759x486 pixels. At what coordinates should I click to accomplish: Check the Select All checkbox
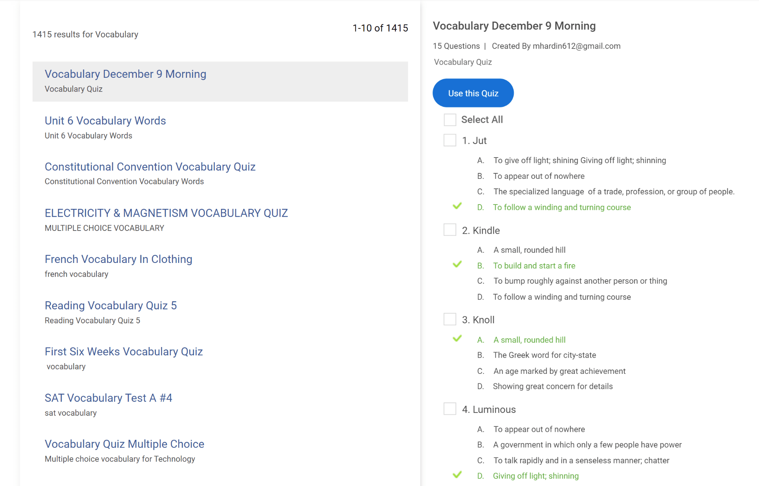[450, 120]
